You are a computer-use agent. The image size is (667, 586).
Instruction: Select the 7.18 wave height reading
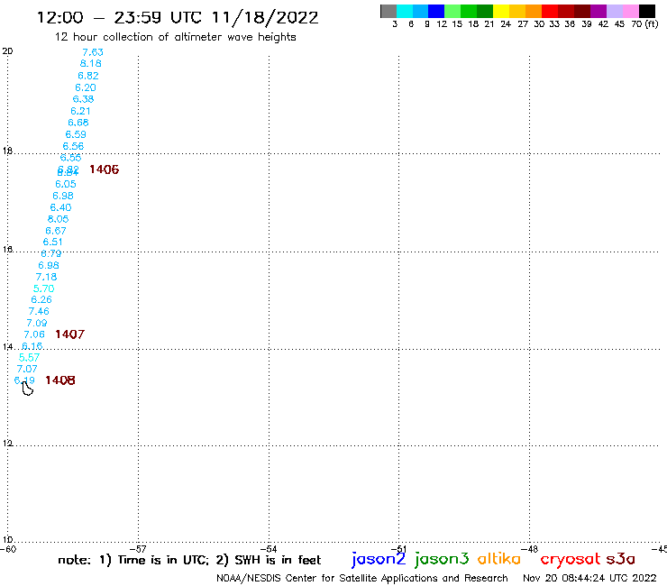coord(46,277)
